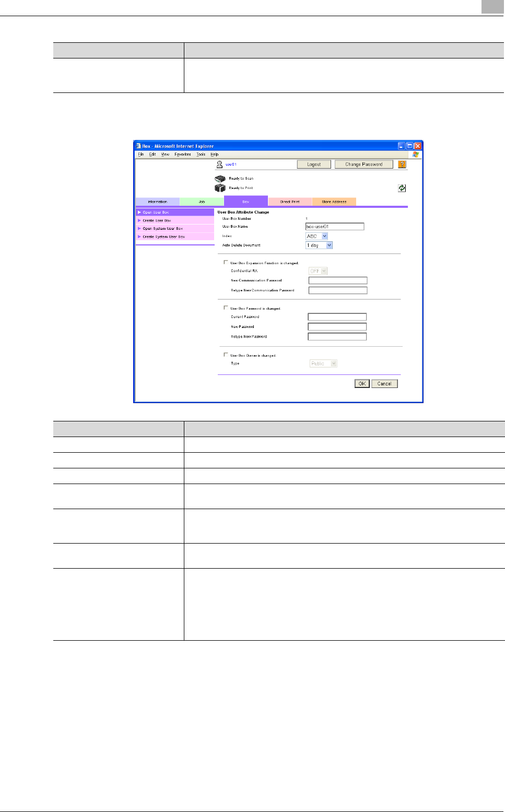
Task: Click the New Communication Password field
Action: (x=338, y=280)
